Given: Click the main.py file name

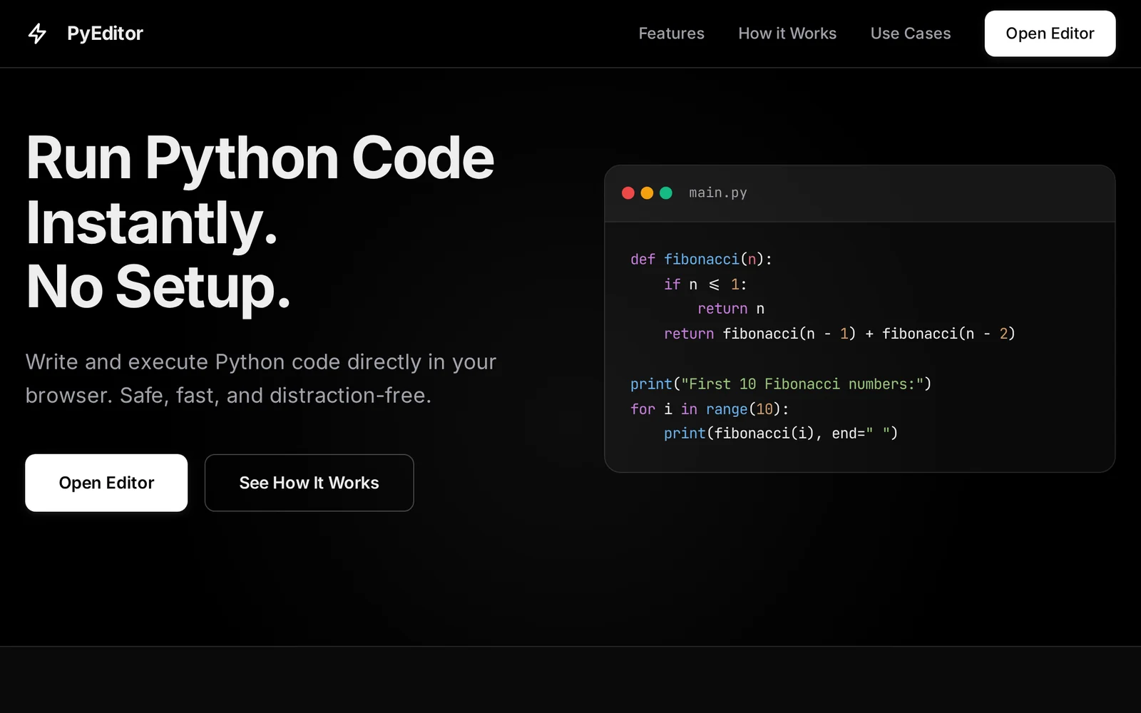Looking at the screenshot, I should pyautogui.click(x=717, y=193).
